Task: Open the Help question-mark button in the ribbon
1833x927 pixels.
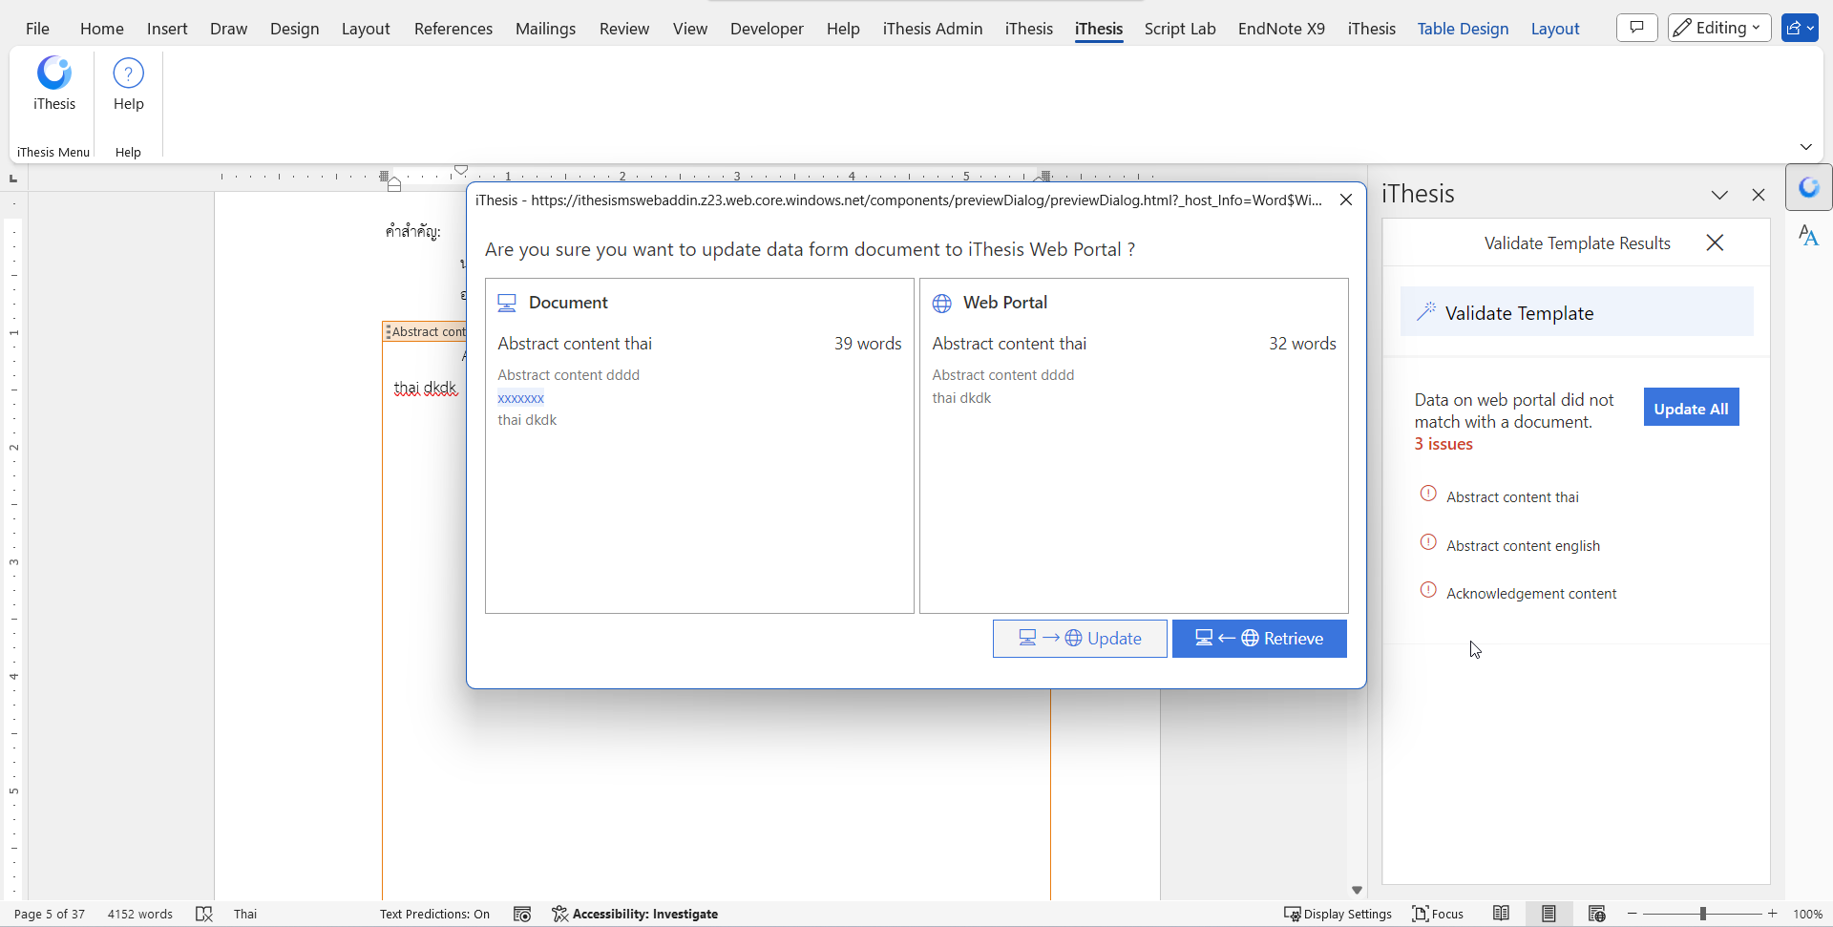Action: pos(128,85)
